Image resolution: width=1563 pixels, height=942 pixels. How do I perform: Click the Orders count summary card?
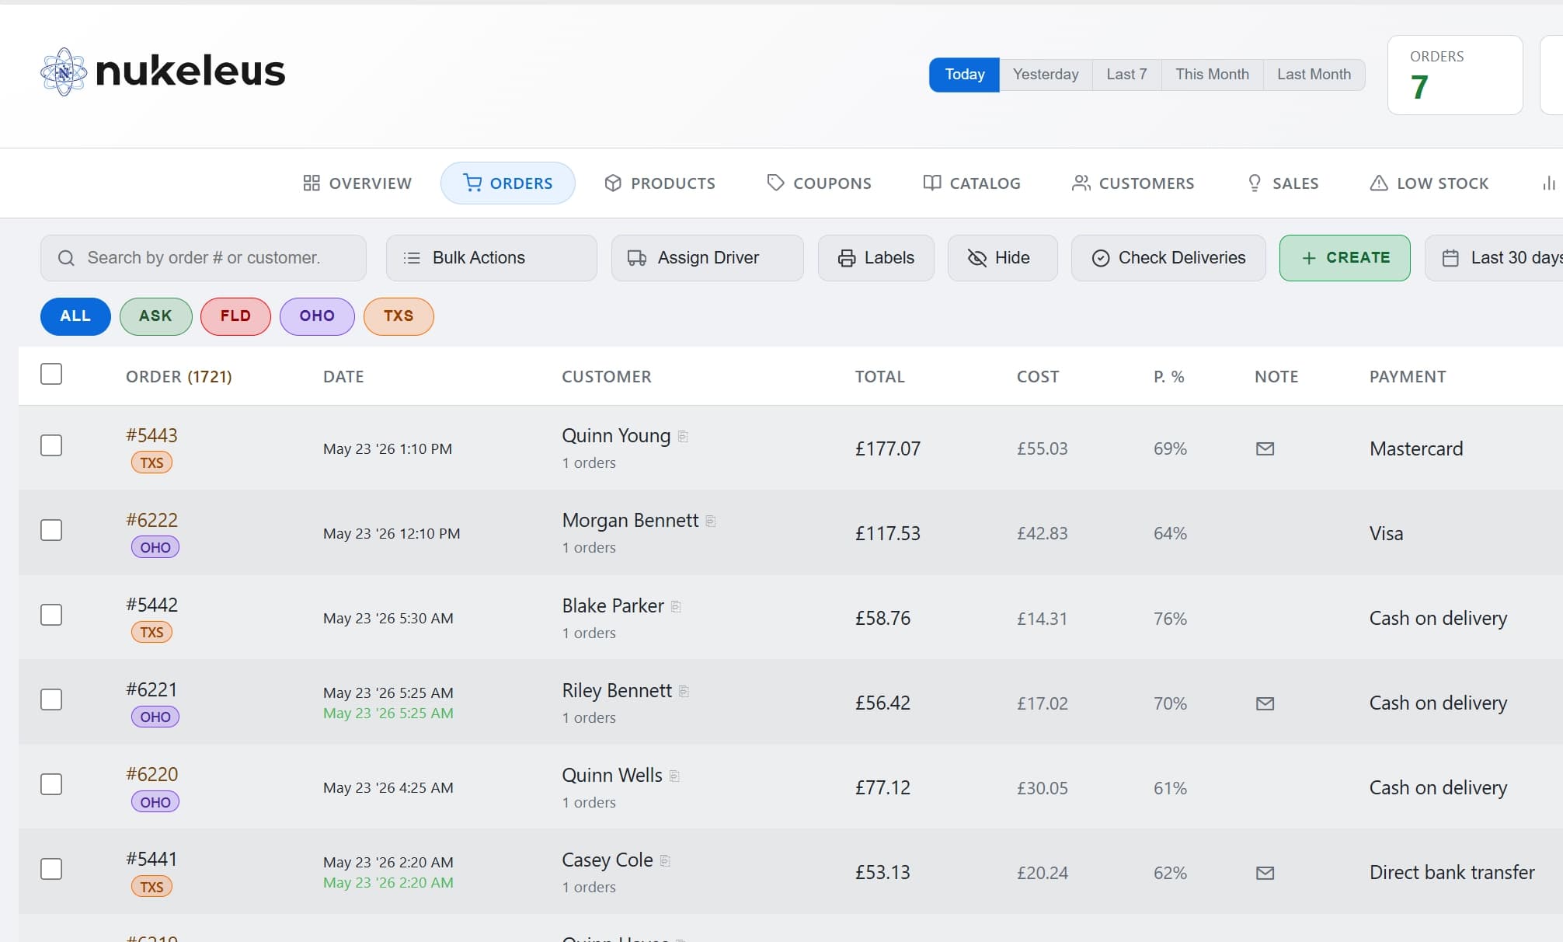pos(1455,75)
